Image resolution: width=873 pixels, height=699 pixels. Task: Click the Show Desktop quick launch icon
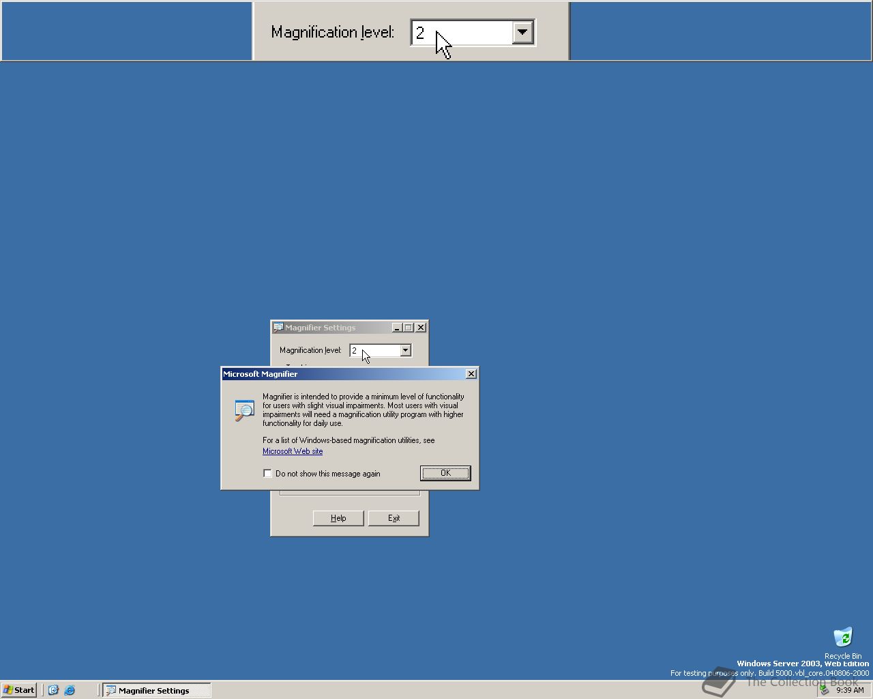53,690
